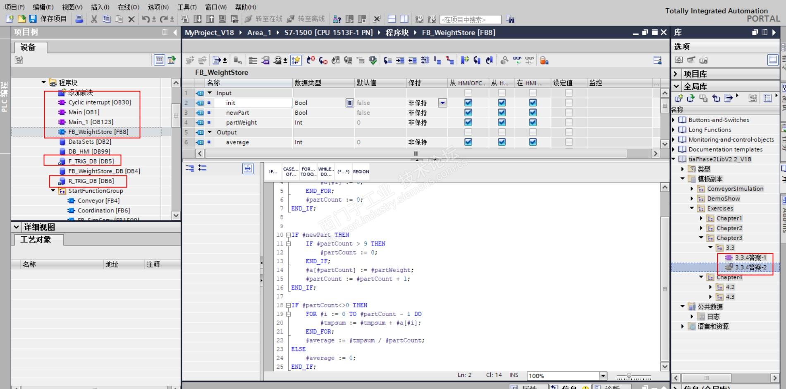The height and width of the screenshot is (389, 786).
Task: Open retain dropdown for init variable
Action: (442, 103)
